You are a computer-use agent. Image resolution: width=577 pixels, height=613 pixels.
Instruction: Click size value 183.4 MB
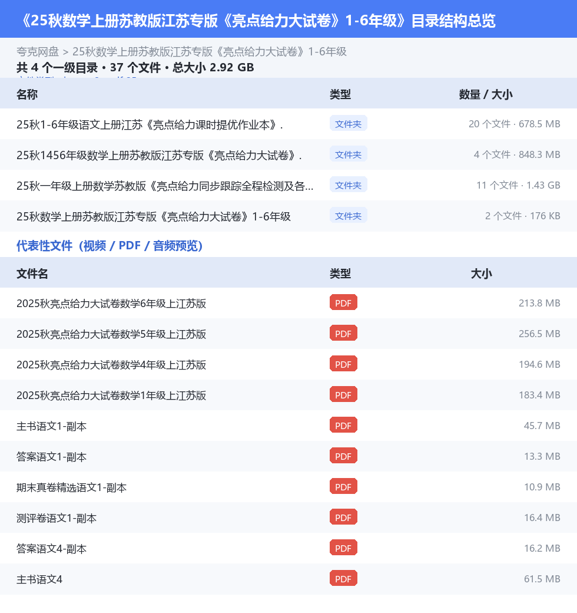pyautogui.click(x=539, y=395)
